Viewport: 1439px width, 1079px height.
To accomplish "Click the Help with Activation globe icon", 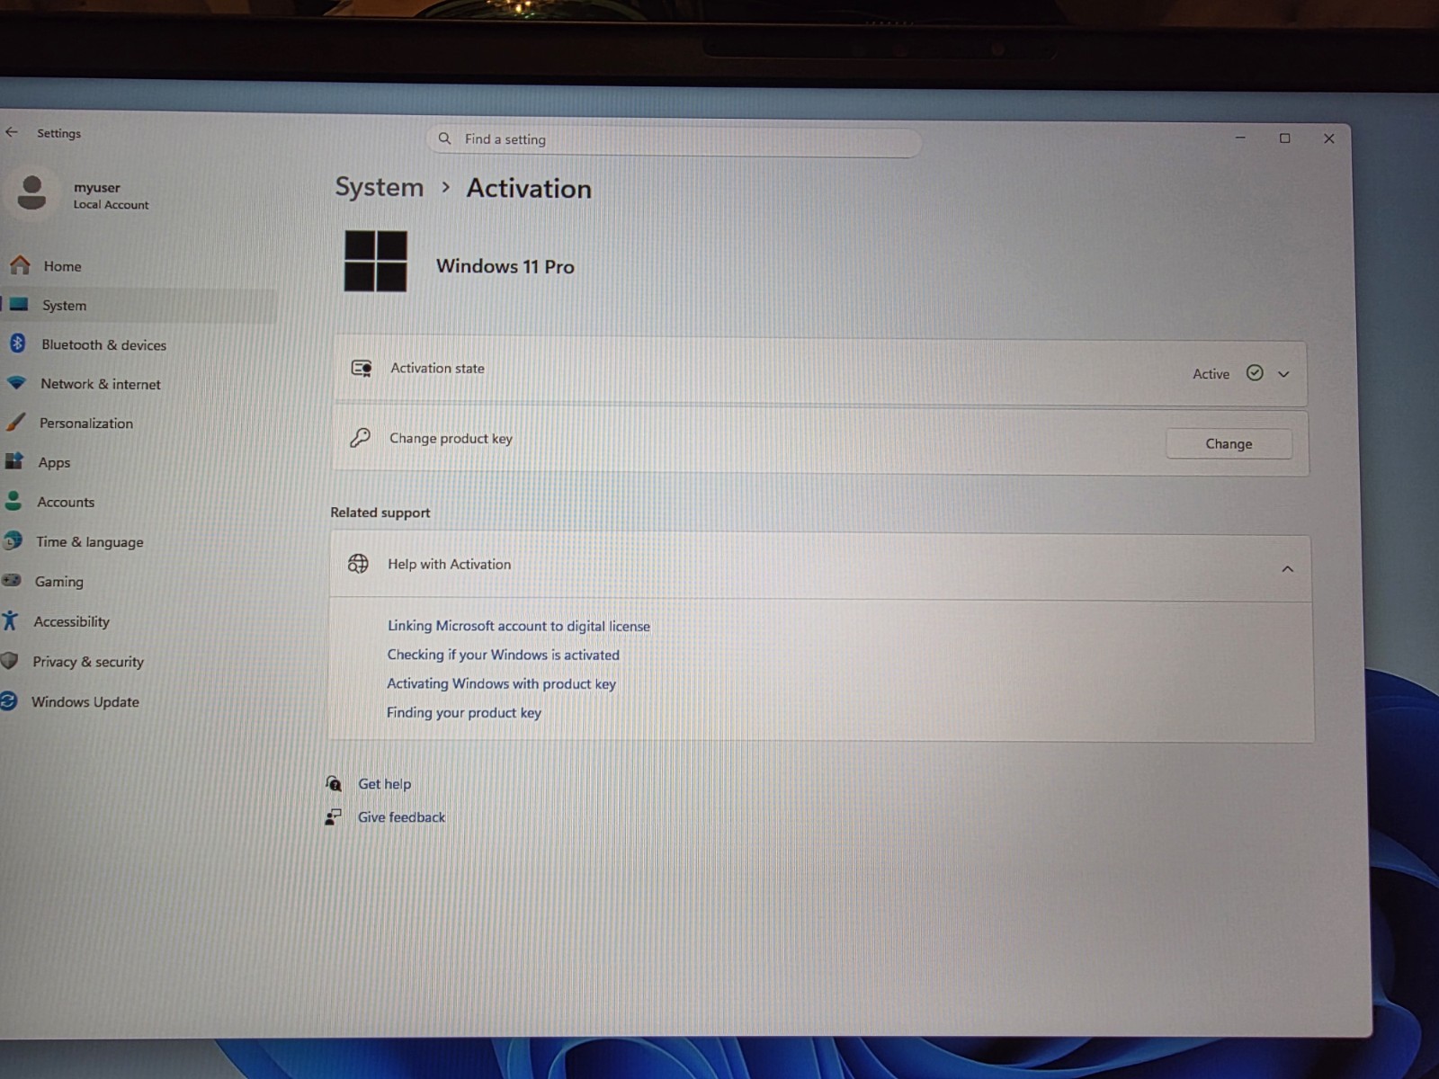I will [358, 564].
